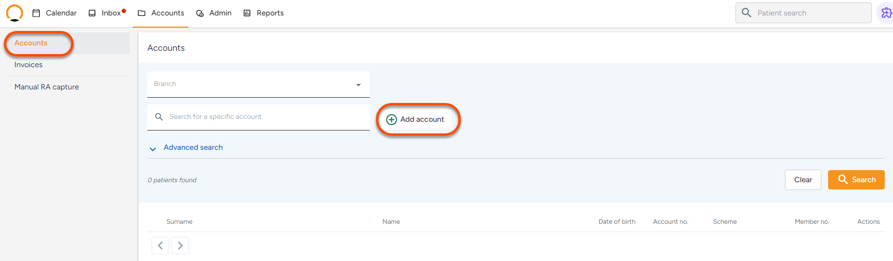893x261 pixels.
Task: Focus the Patient search field
Action: pos(803,13)
